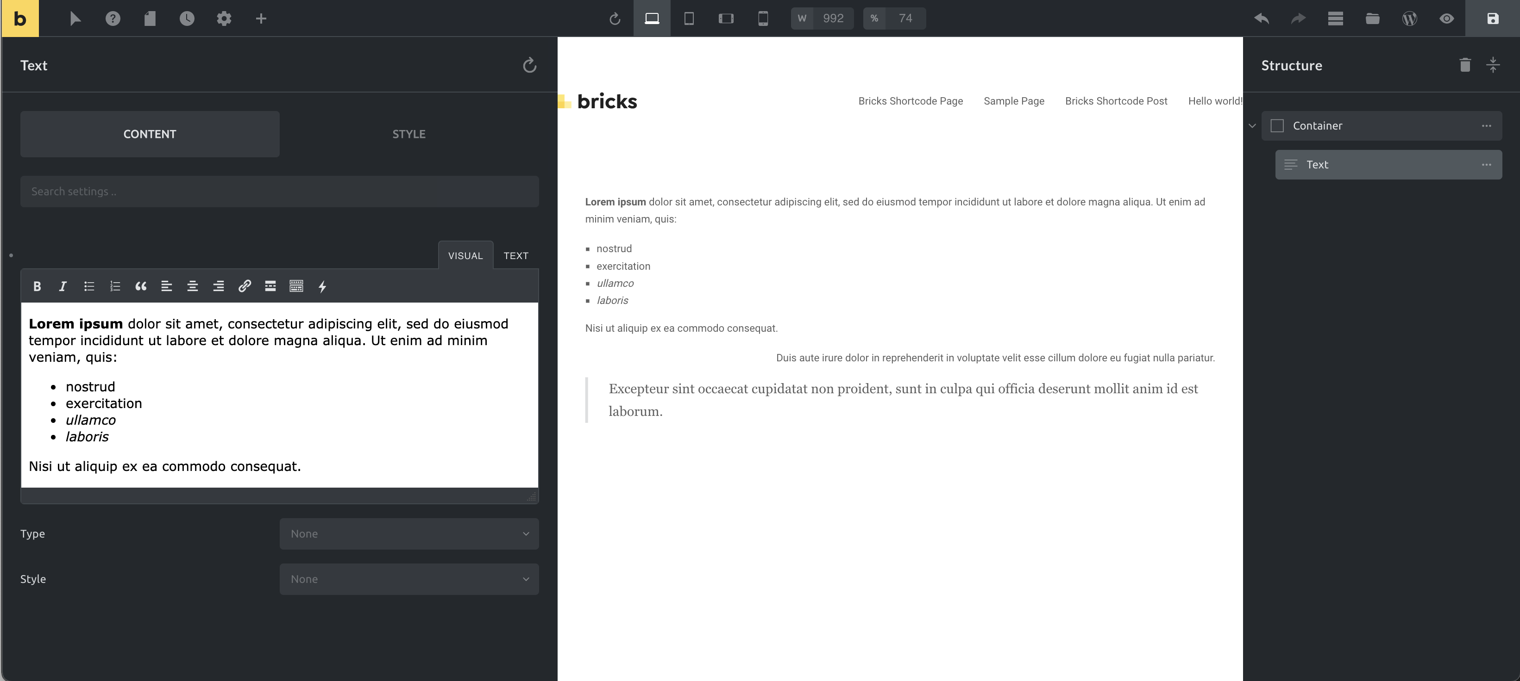Click the reload canvas icon
The image size is (1520, 681).
(615, 19)
